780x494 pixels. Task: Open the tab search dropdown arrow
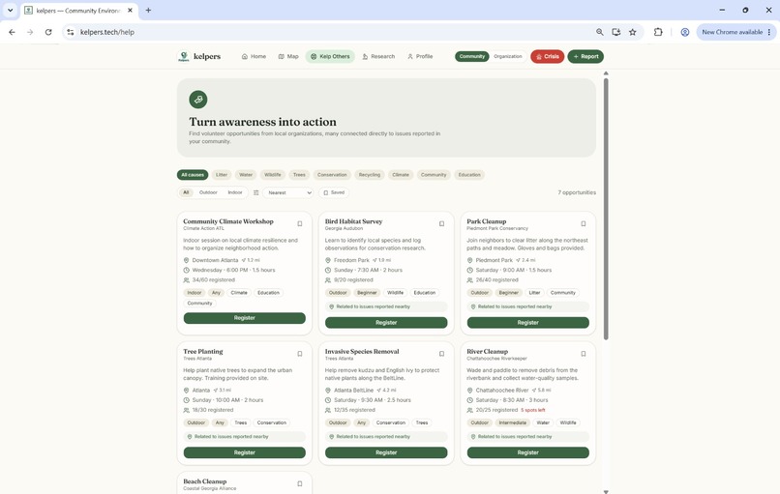pos(10,10)
